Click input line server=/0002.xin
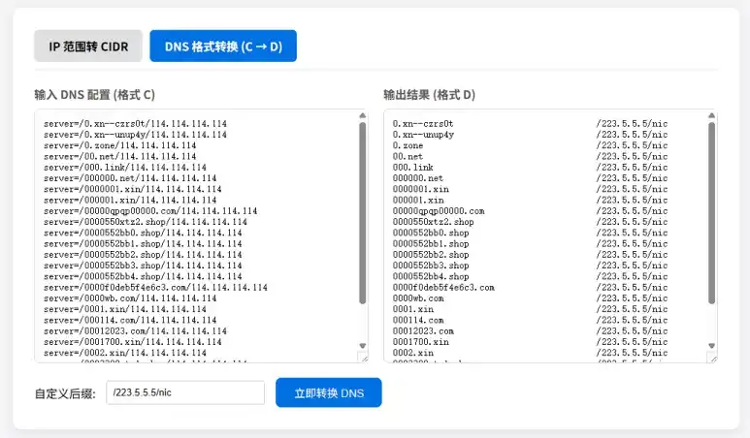Image resolution: width=750 pixels, height=438 pixels. coord(125,353)
